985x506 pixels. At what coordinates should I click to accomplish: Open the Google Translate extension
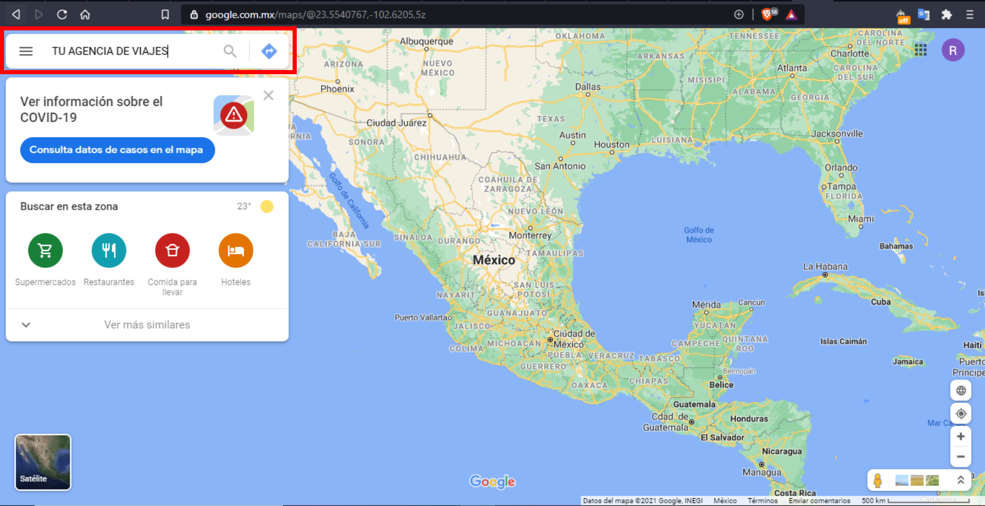pos(924,14)
